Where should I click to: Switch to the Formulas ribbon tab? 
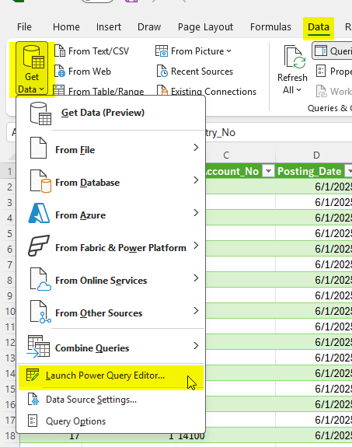click(270, 26)
